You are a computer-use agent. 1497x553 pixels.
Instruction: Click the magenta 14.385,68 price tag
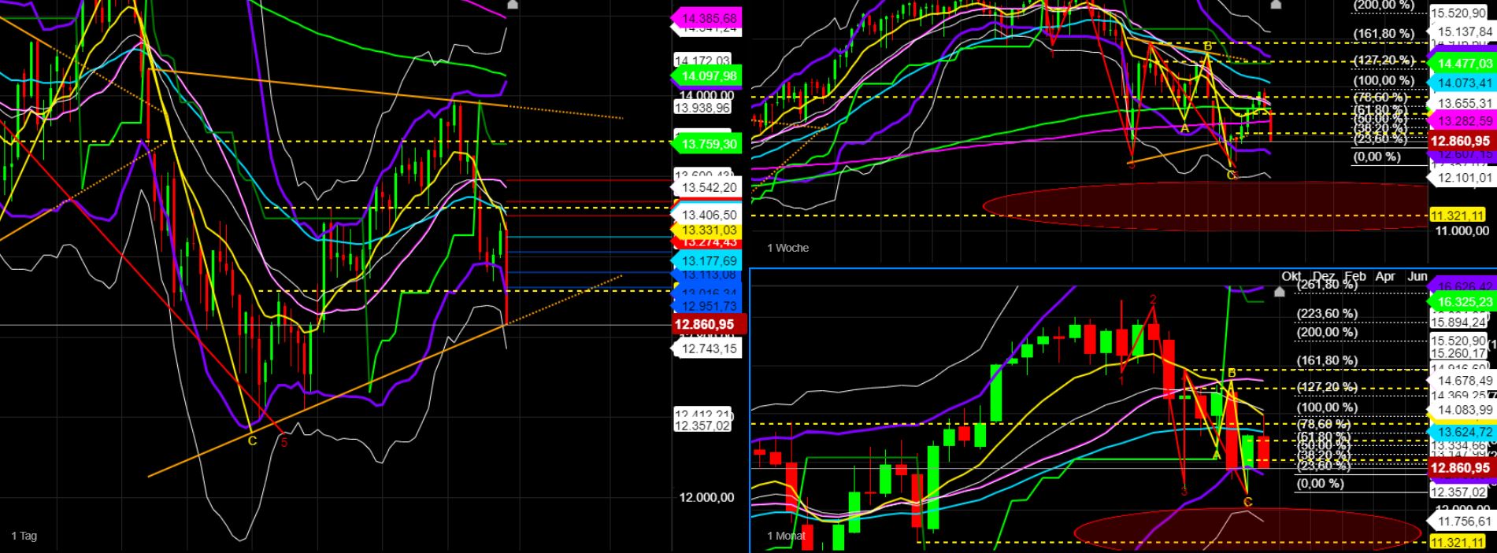point(705,18)
